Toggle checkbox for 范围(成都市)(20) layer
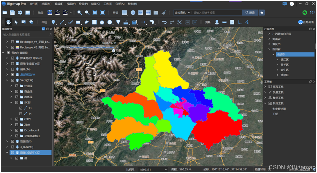This screenshot has height=173, width=317. click(12, 153)
